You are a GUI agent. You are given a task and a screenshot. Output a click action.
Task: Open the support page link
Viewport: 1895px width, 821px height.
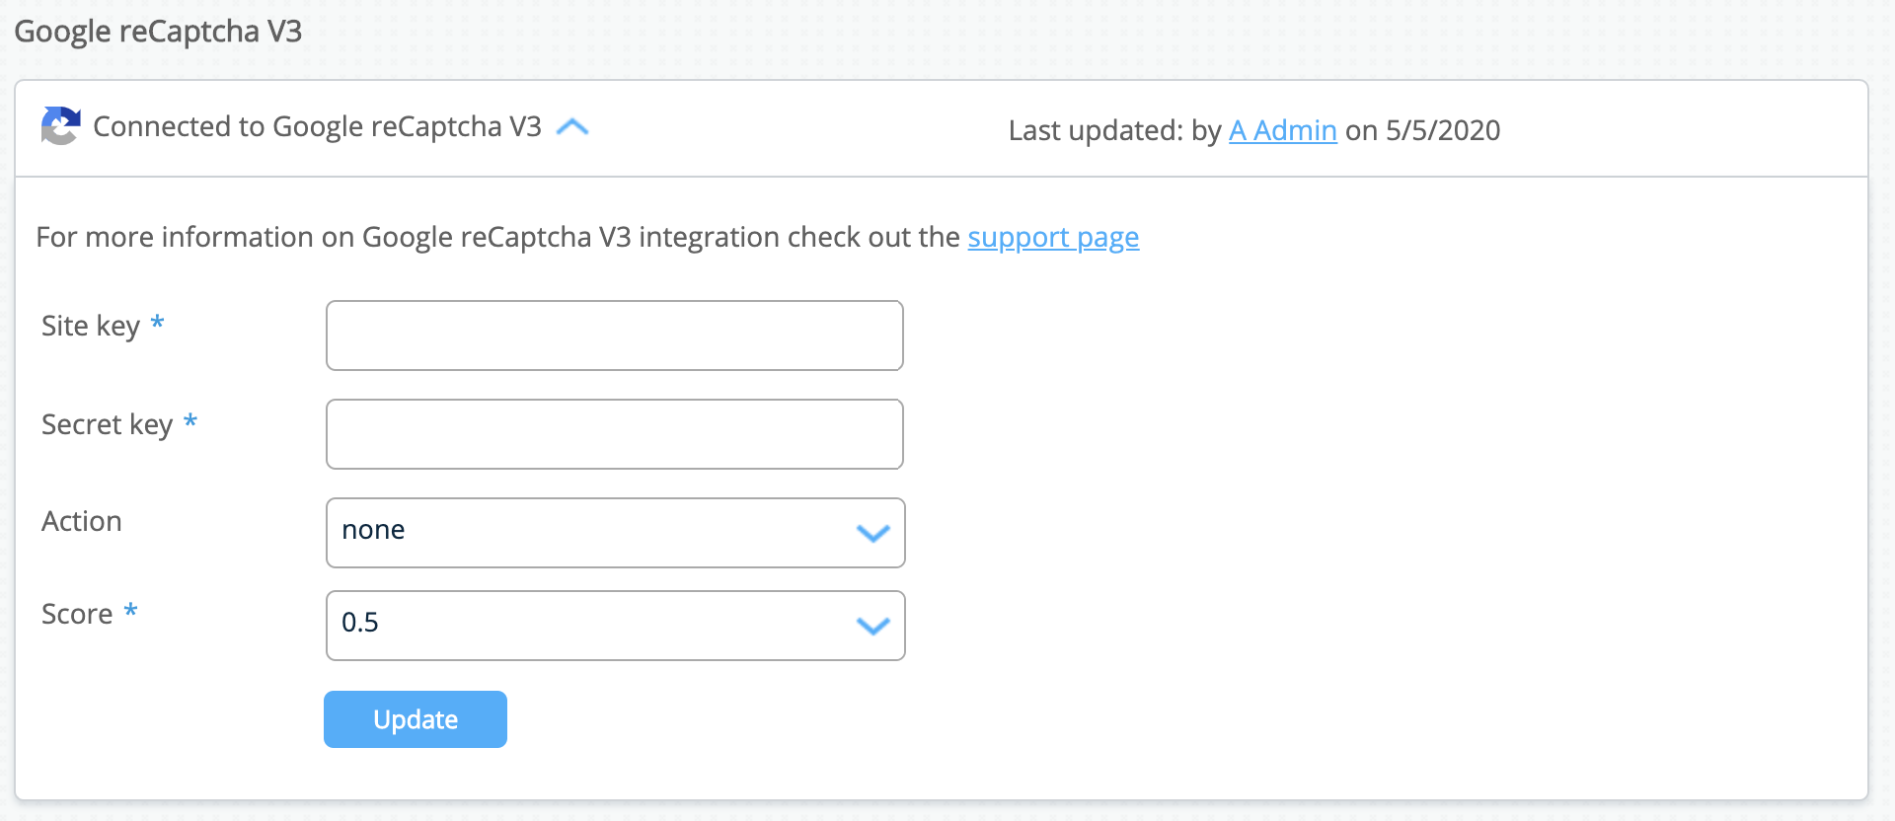click(1052, 238)
